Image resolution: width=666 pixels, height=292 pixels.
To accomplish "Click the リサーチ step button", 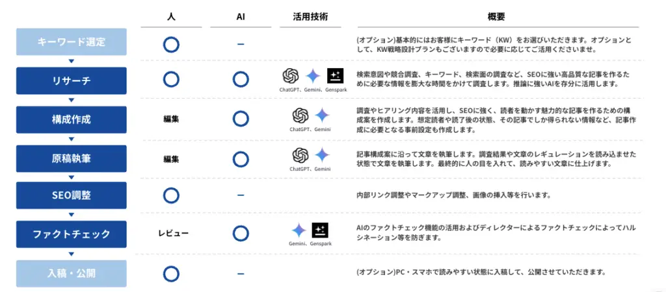I will (x=72, y=80).
